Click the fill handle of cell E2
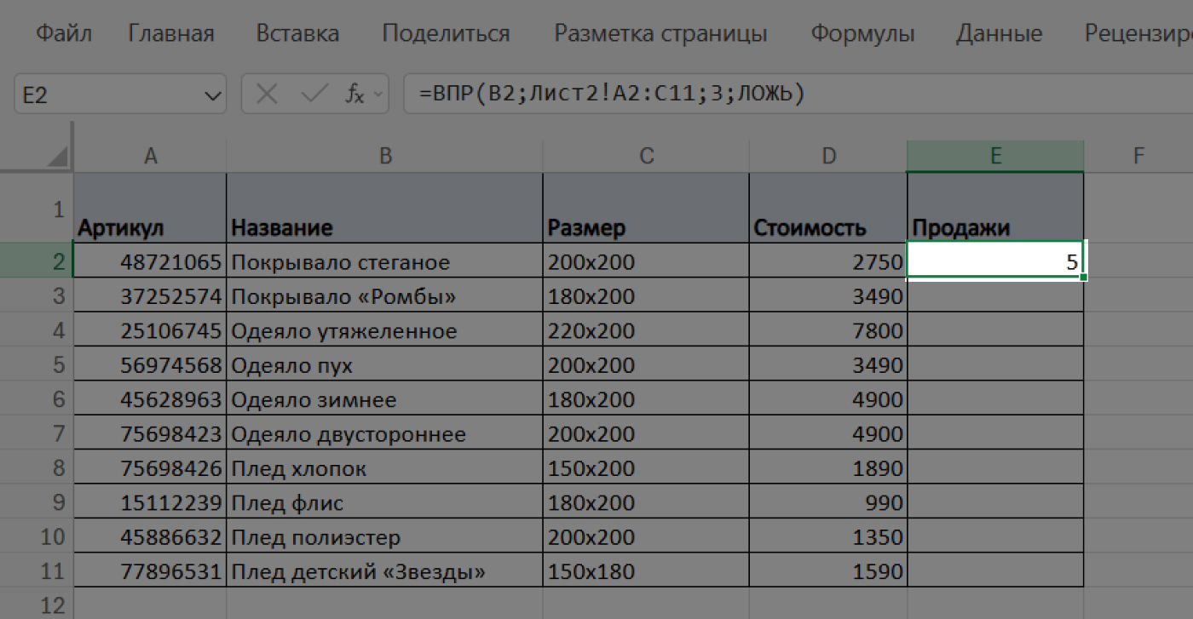 point(1084,277)
